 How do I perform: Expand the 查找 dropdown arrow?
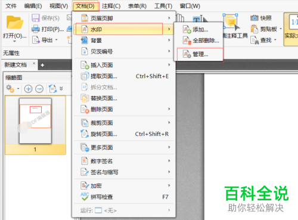click(x=275, y=40)
